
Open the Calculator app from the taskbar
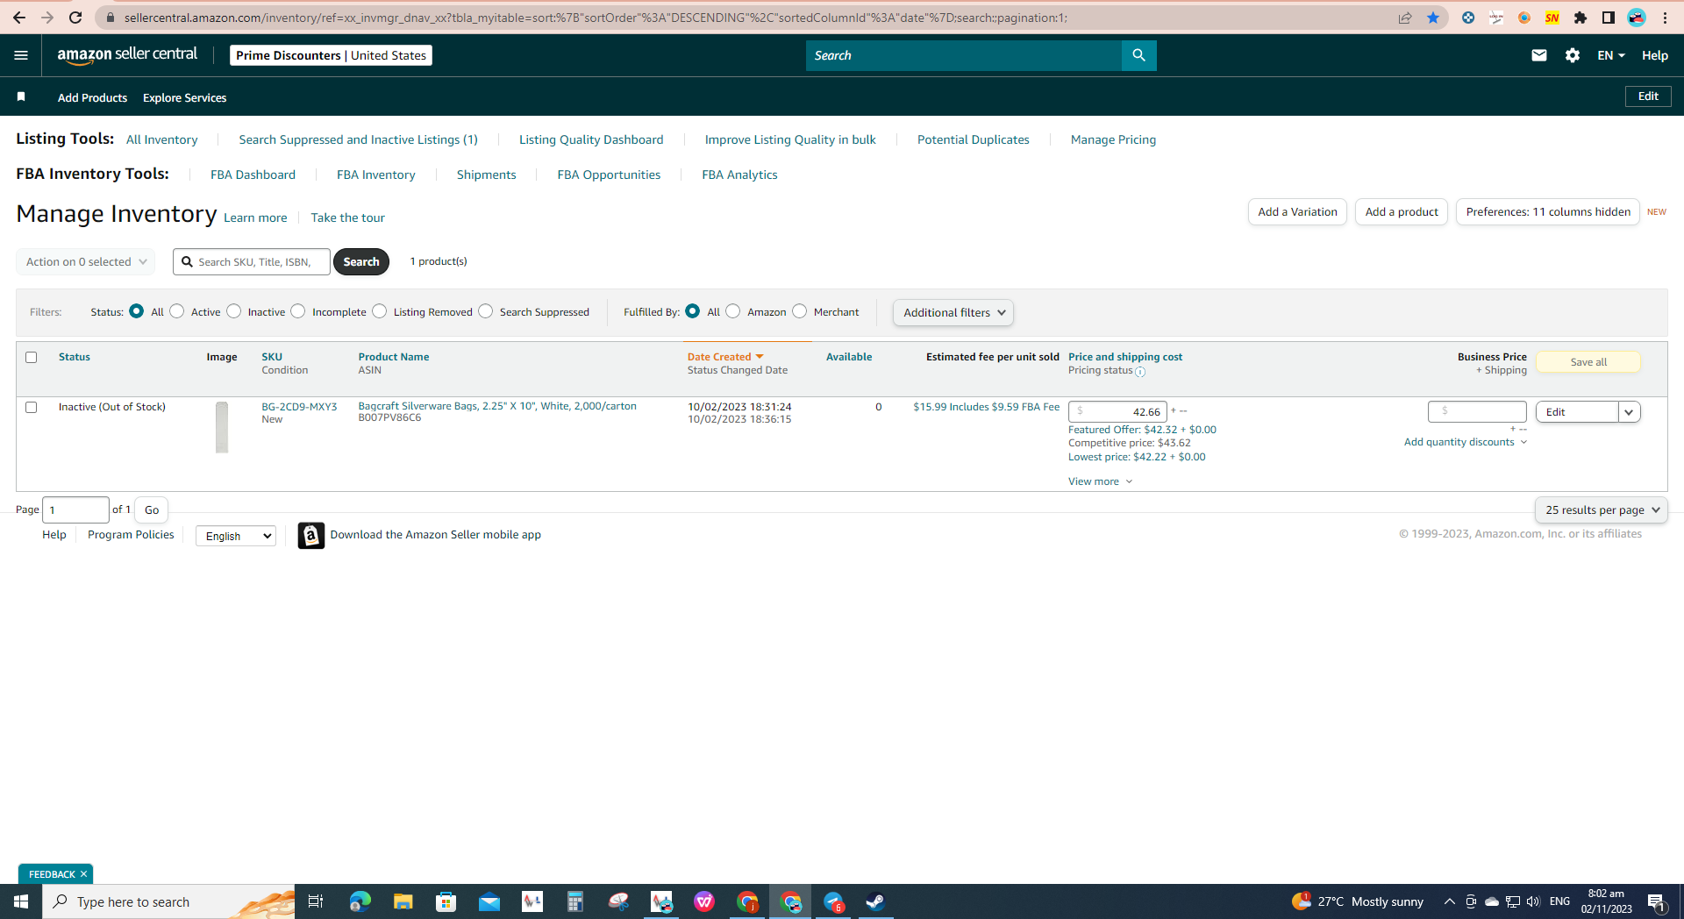click(575, 901)
